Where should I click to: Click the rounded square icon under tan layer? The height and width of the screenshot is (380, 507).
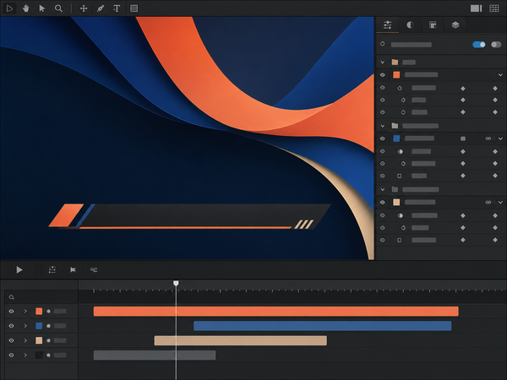coord(400,240)
